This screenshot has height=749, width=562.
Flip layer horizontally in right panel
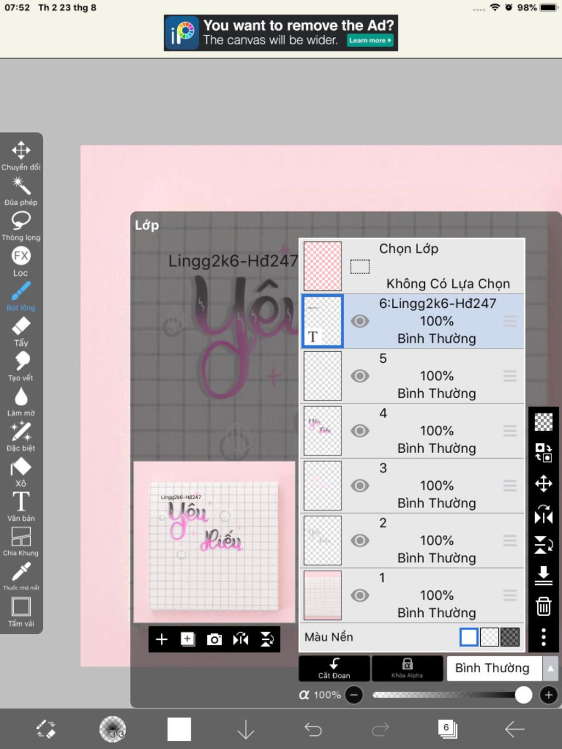click(543, 515)
